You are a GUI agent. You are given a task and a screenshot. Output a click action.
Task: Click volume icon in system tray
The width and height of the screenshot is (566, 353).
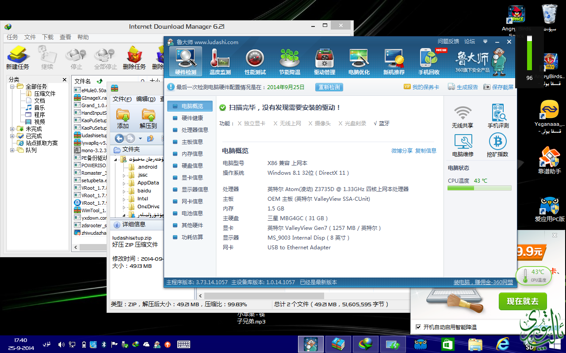point(61,344)
